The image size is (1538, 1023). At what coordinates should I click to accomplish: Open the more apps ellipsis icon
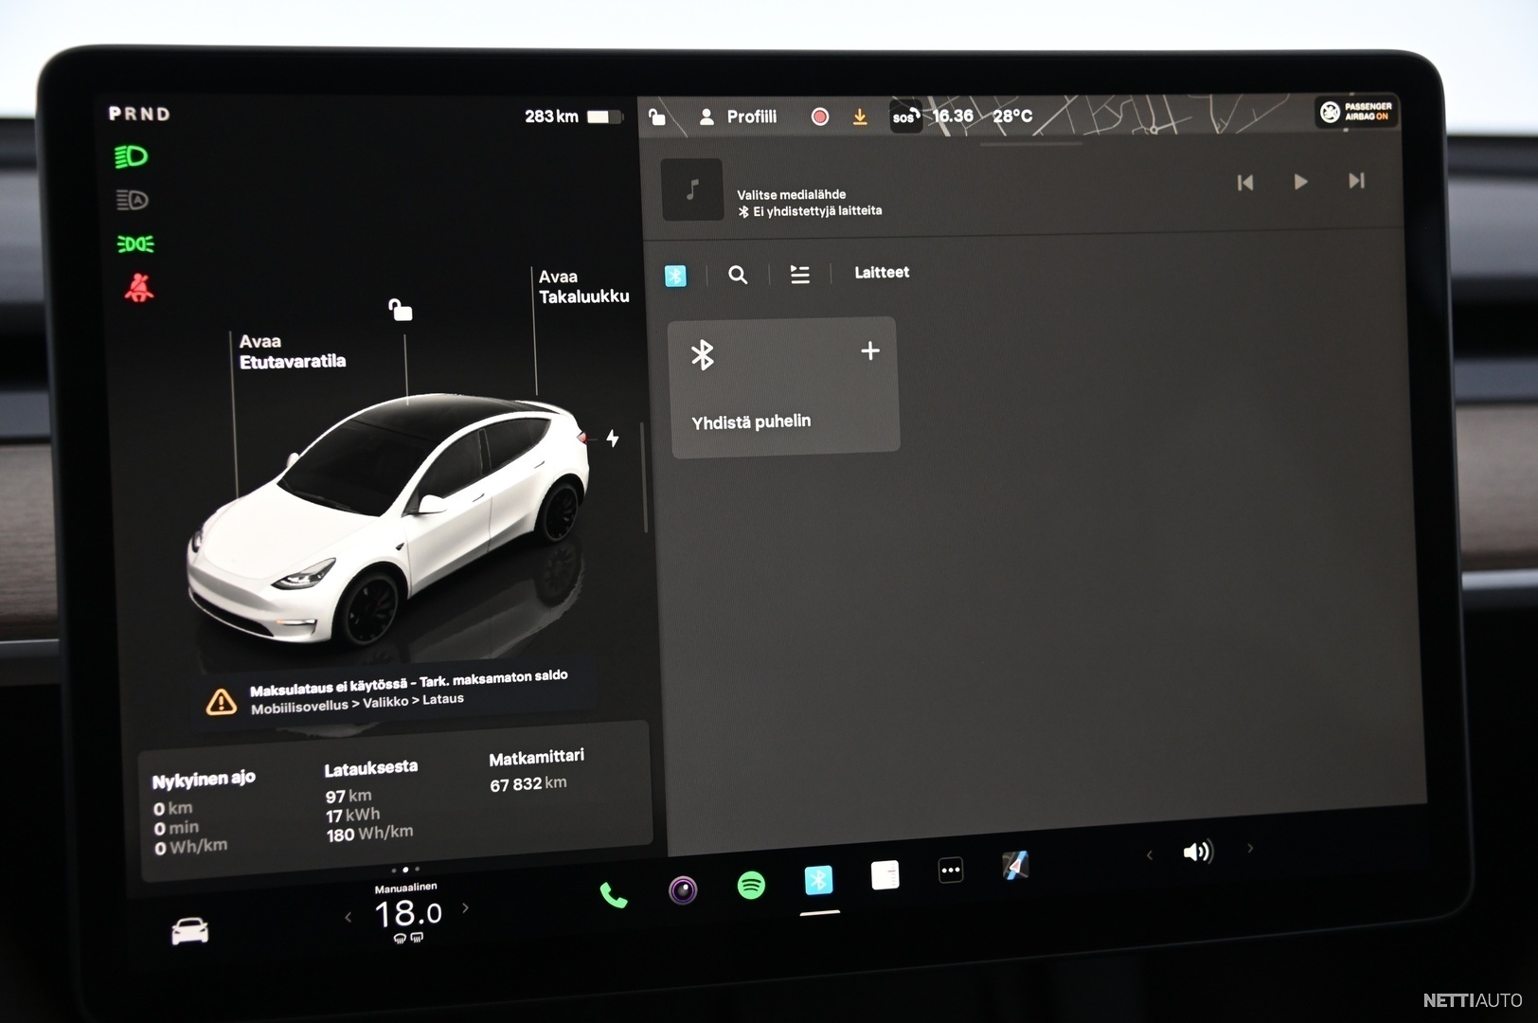pyautogui.click(x=950, y=870)
